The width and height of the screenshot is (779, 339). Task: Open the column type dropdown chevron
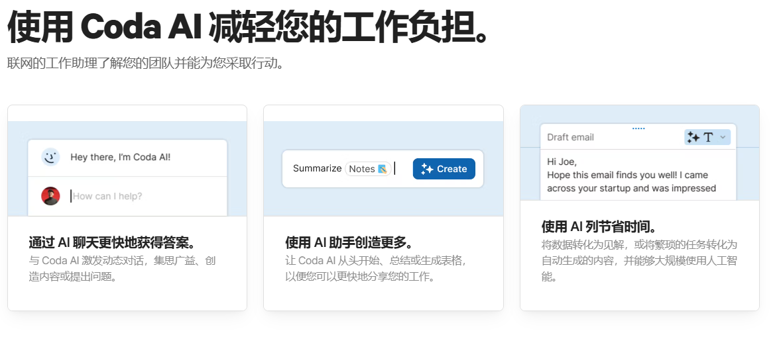tap(723, 138)
